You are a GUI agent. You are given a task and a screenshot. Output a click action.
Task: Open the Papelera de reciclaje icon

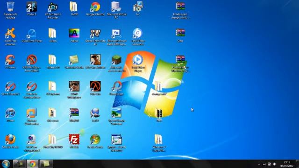pos(10,7)
